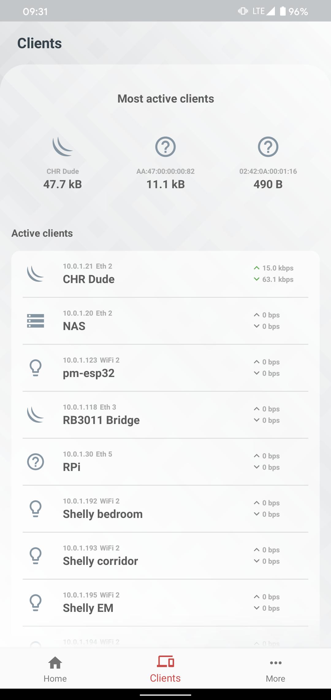Viewport: 331px width, 700px height.
Task: Select the Clients tab
Action: click(165, 669)
